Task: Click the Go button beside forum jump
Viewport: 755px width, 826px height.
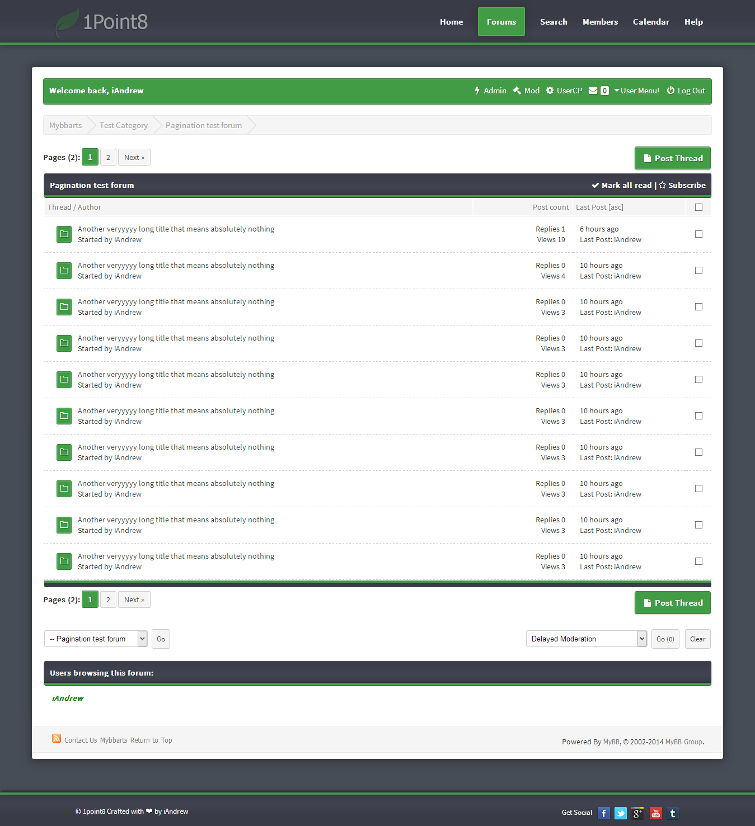Action: (x=161, y=639)
